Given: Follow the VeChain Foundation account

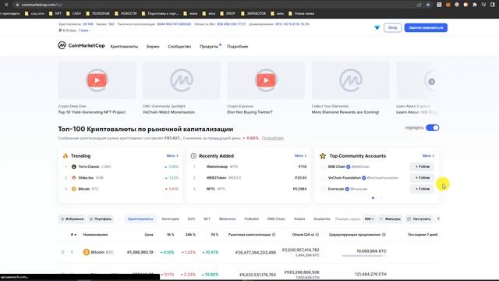Looking at the screenshot, I should [x=423, y=178].
